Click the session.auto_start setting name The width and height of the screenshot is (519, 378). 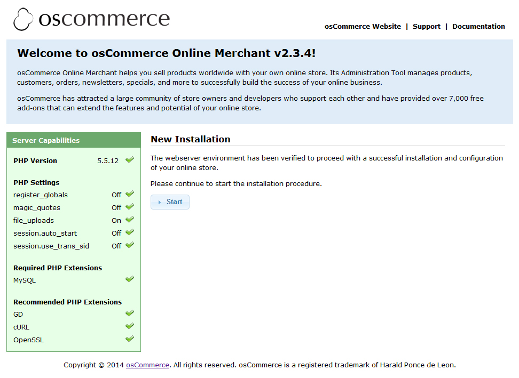click(45, 234)
